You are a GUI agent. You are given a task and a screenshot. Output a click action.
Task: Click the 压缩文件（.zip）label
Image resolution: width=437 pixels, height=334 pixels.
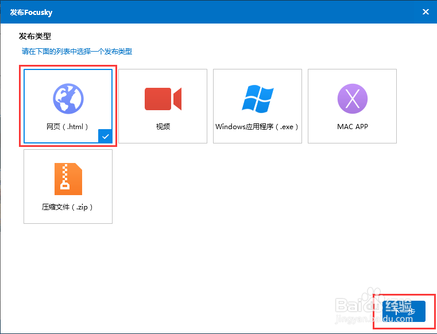(67, 207)
